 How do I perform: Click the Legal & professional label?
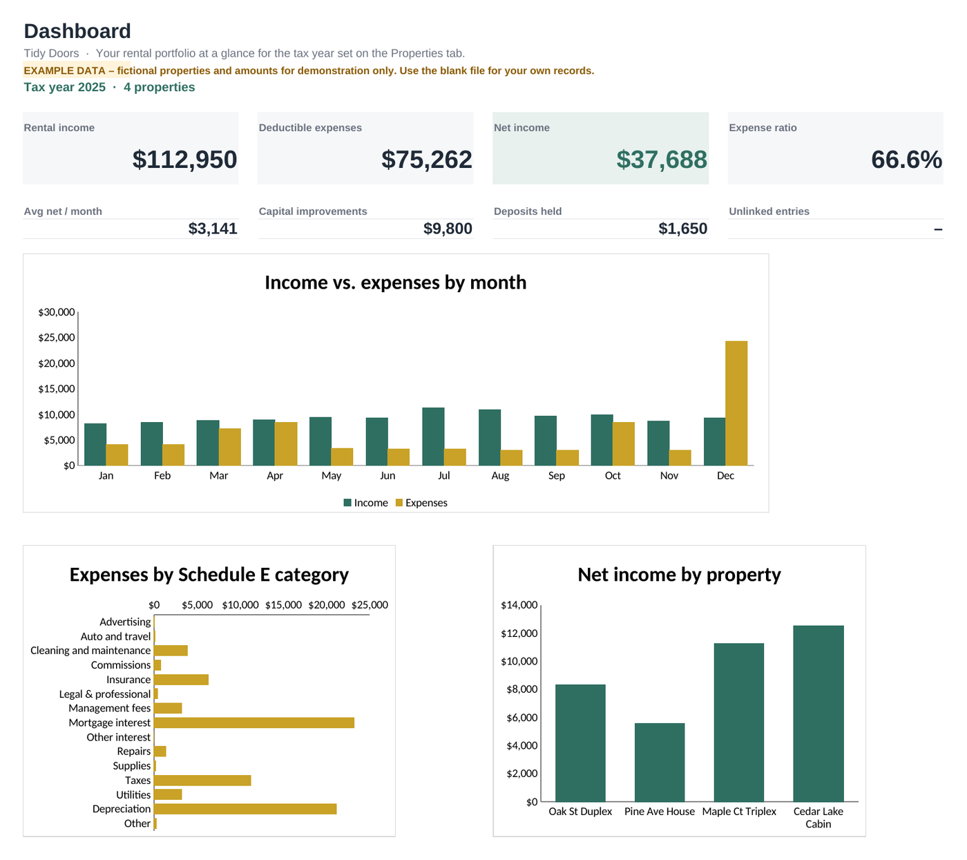click(104, 694)
